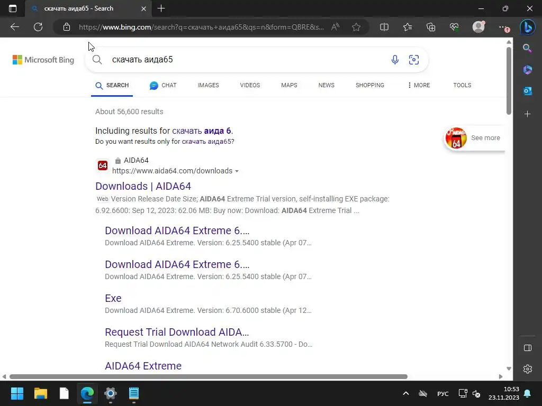This screenshot has width=542, height=406.
Task: Open a new browser tab
Action: point(161,8)
